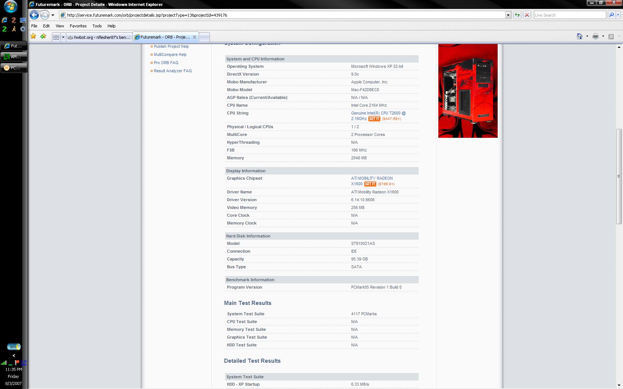Click the scrollbar down arrow

tap(619, 385)
